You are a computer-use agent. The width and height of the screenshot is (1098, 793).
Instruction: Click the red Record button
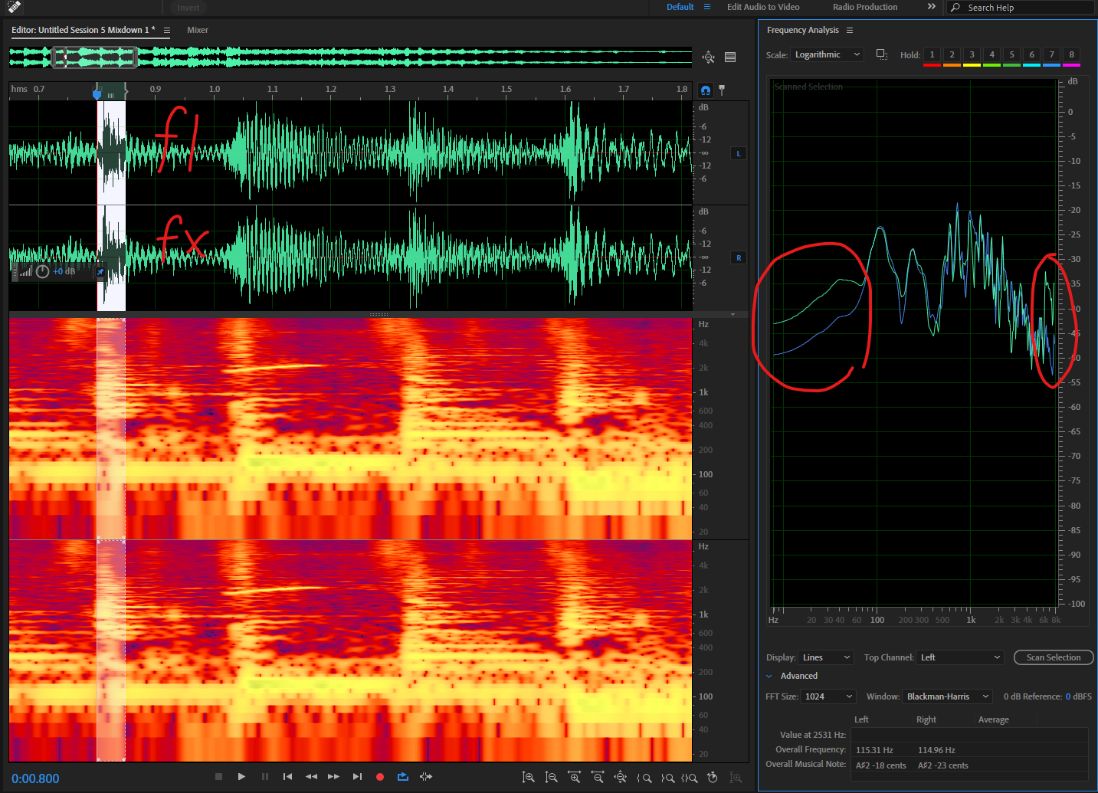click(379, 777)
